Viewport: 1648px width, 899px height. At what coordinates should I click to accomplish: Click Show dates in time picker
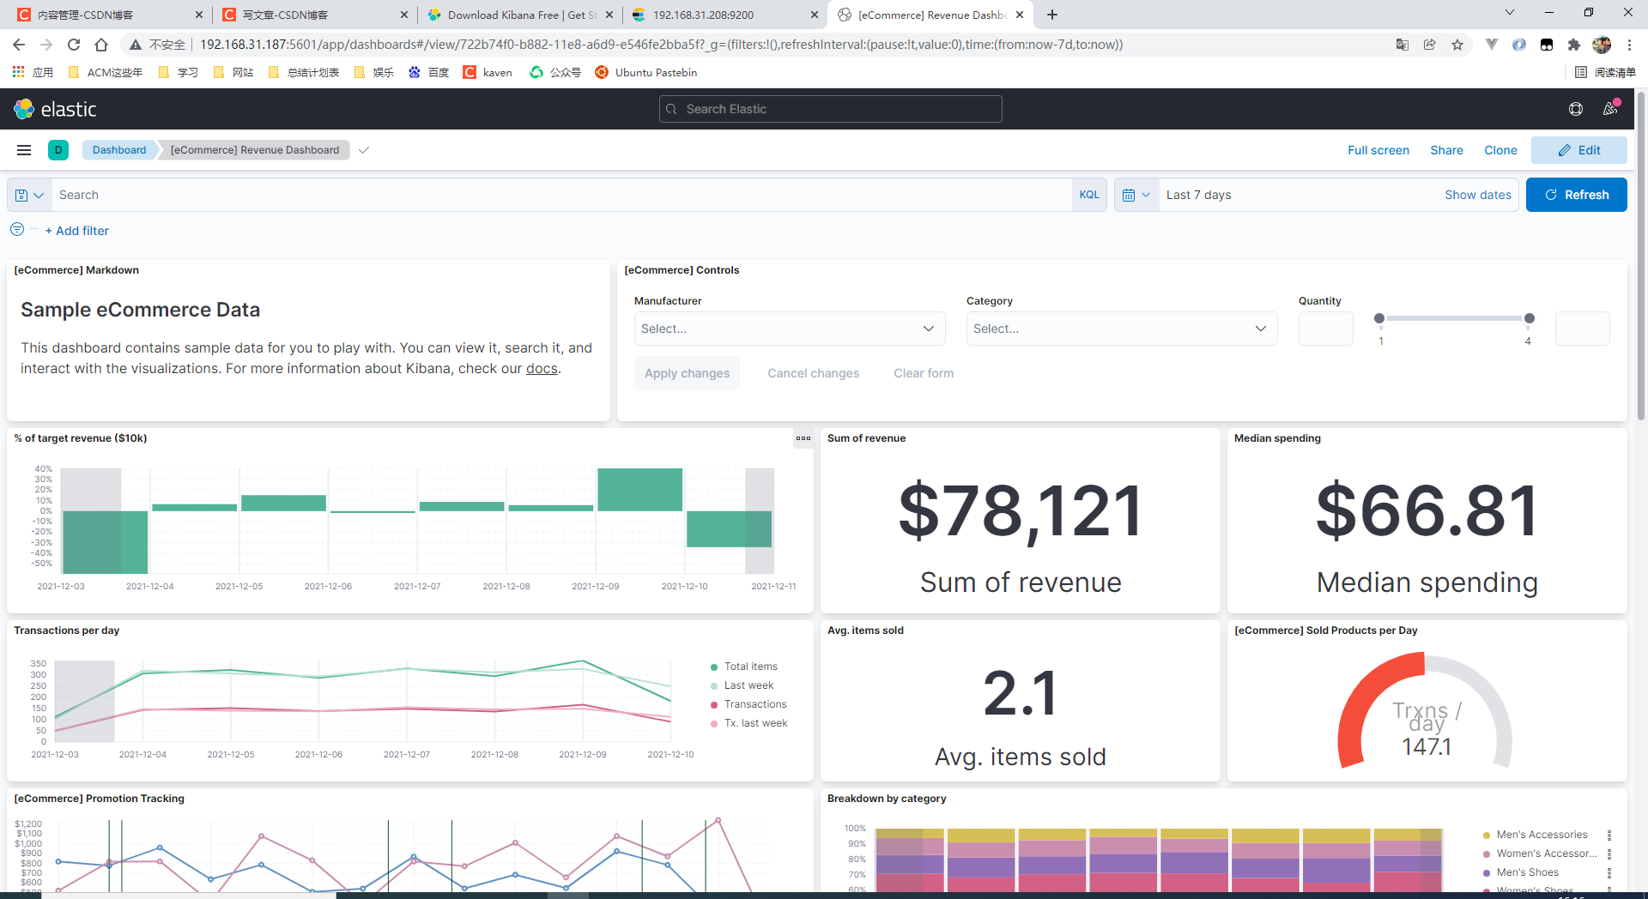(1478, 195)
